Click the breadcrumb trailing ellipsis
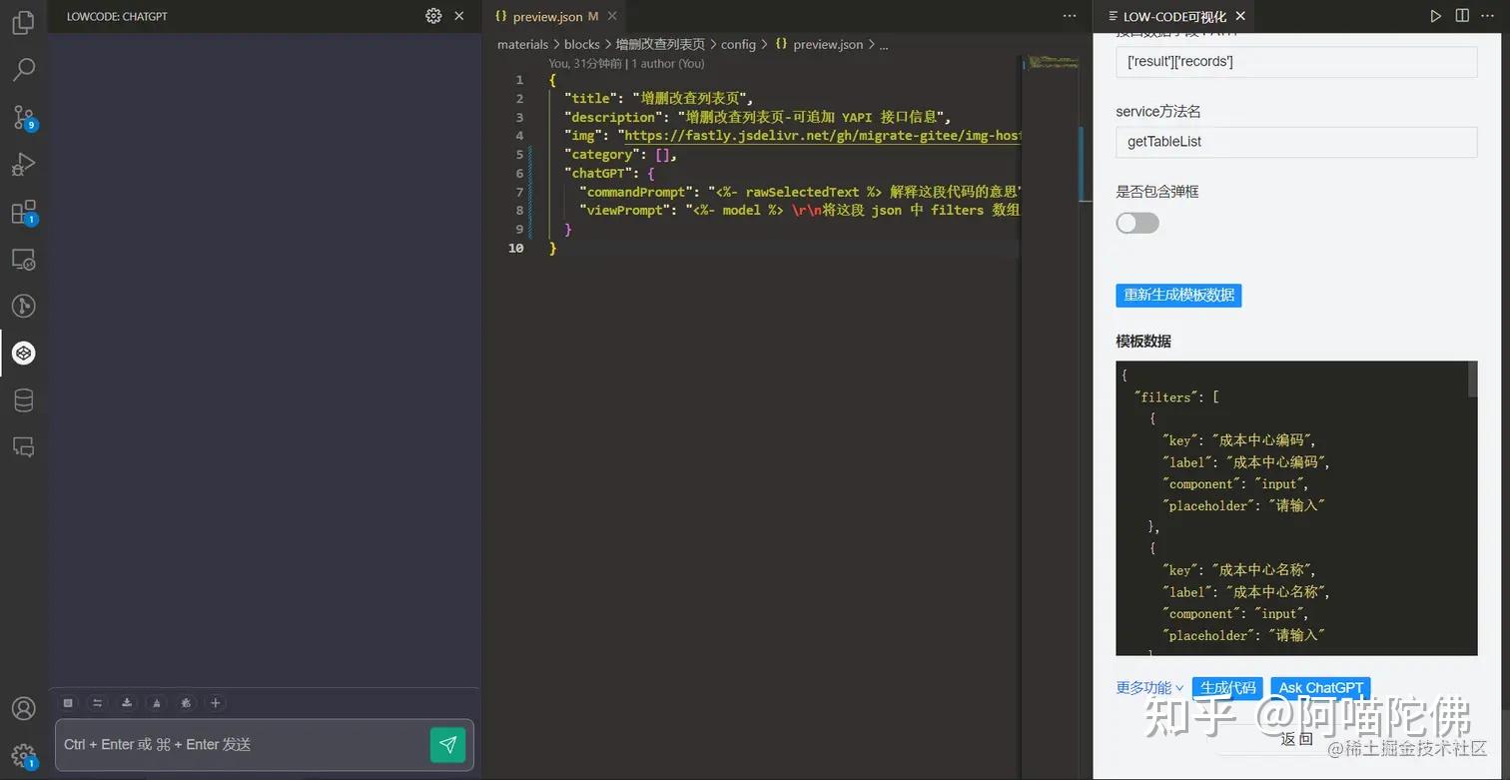 point(883,44)
